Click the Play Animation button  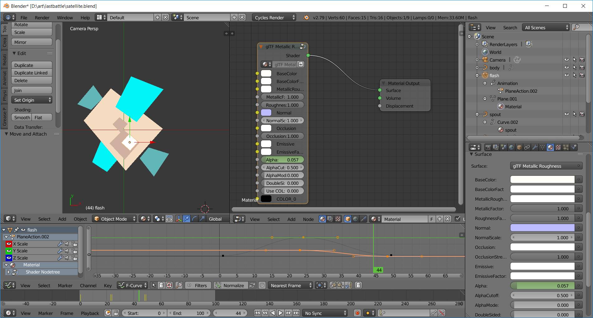[280, 313]
